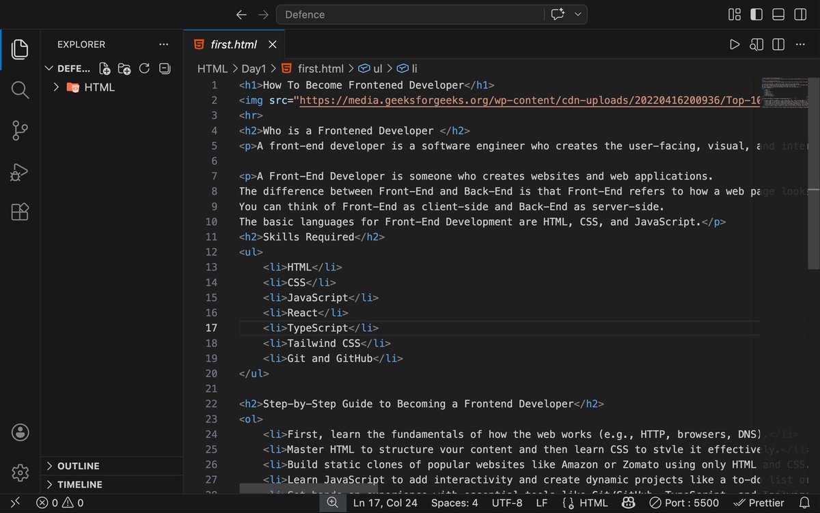Click the Git and GitHub list item

tap(333, 358)
